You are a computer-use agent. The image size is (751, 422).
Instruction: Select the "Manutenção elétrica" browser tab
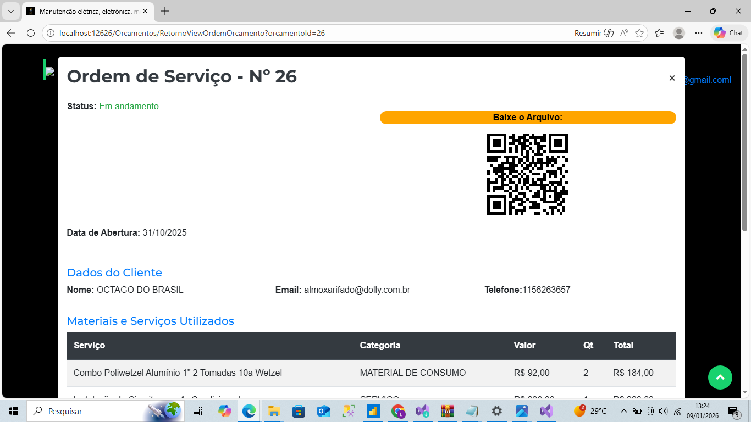pos(82,10)
